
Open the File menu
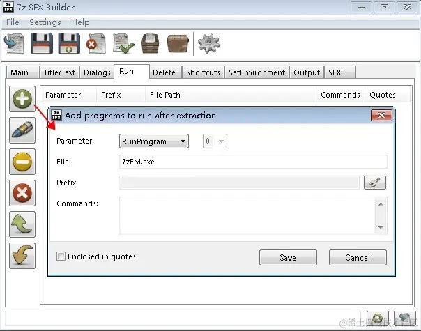point(13,22)
